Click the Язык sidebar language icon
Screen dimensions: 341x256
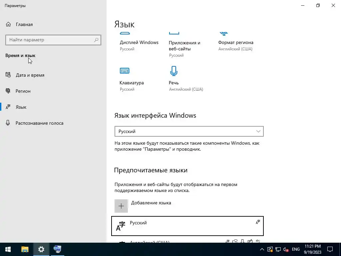(8, 107)
